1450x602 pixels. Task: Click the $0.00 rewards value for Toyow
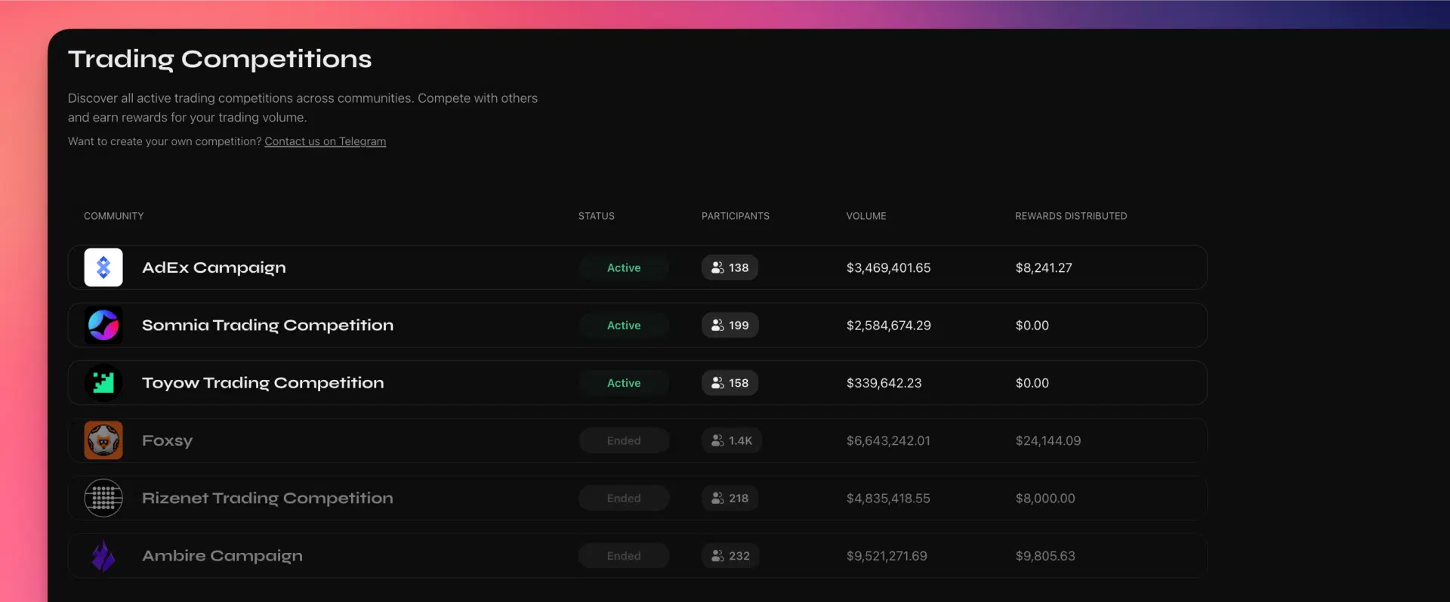tap(1032, 383)
